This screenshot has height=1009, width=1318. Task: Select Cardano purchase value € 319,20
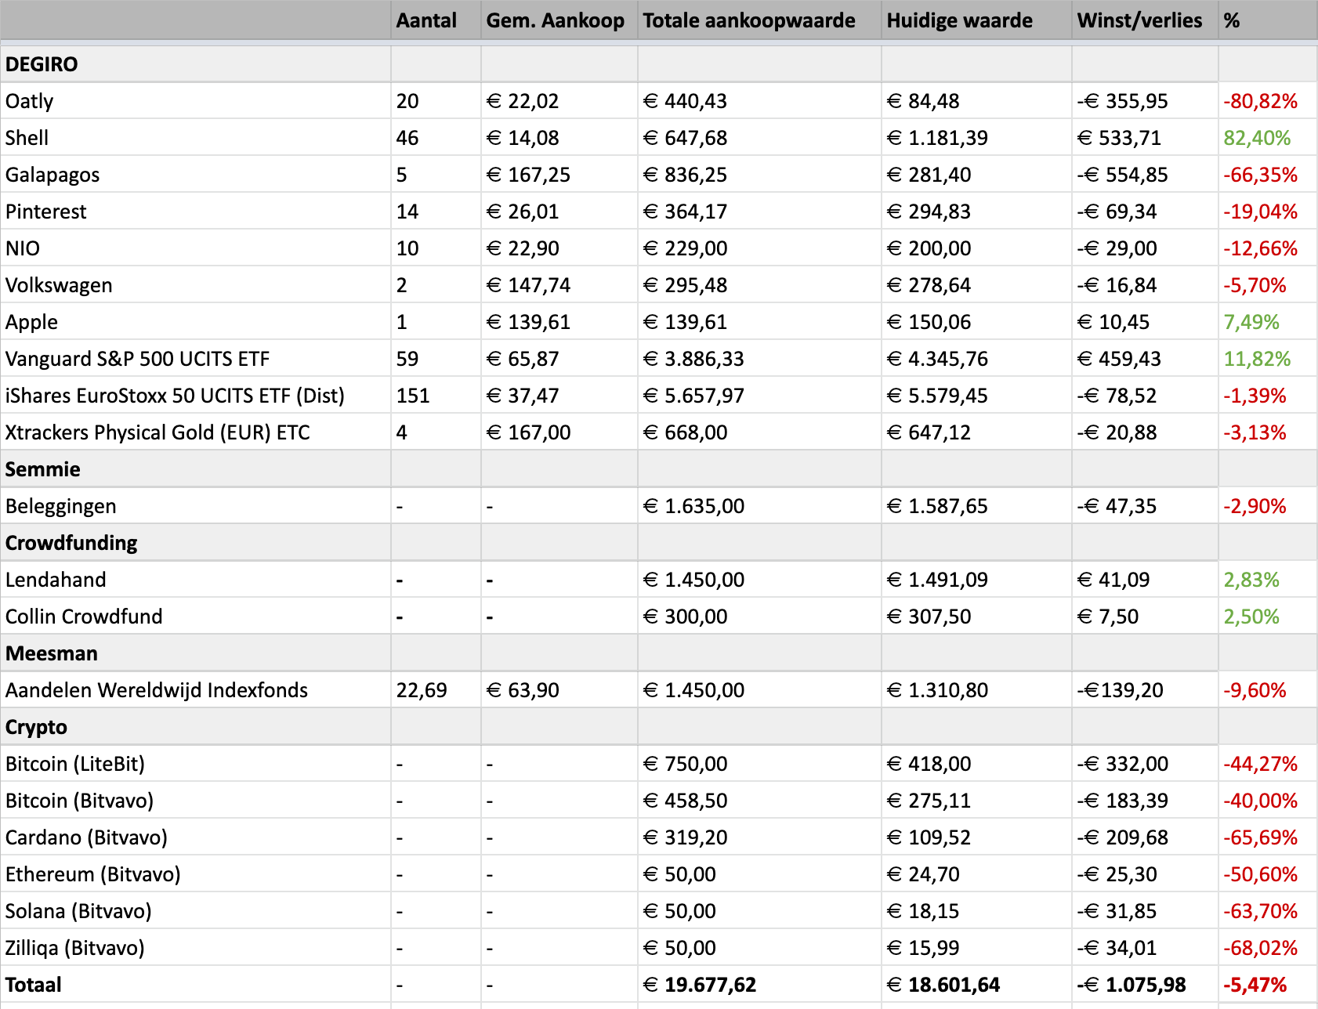coord(760,837)
